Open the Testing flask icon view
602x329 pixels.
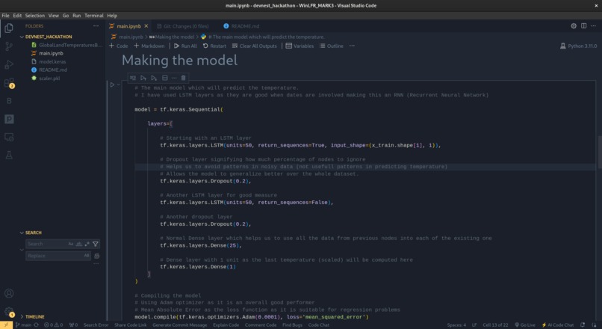pyautogui.click(x=9, y=156)
